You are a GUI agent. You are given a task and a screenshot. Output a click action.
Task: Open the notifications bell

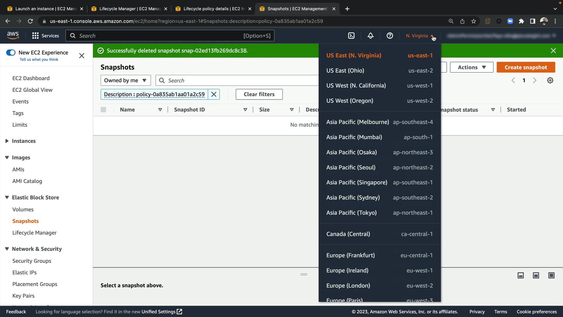[x=371, y=36]
